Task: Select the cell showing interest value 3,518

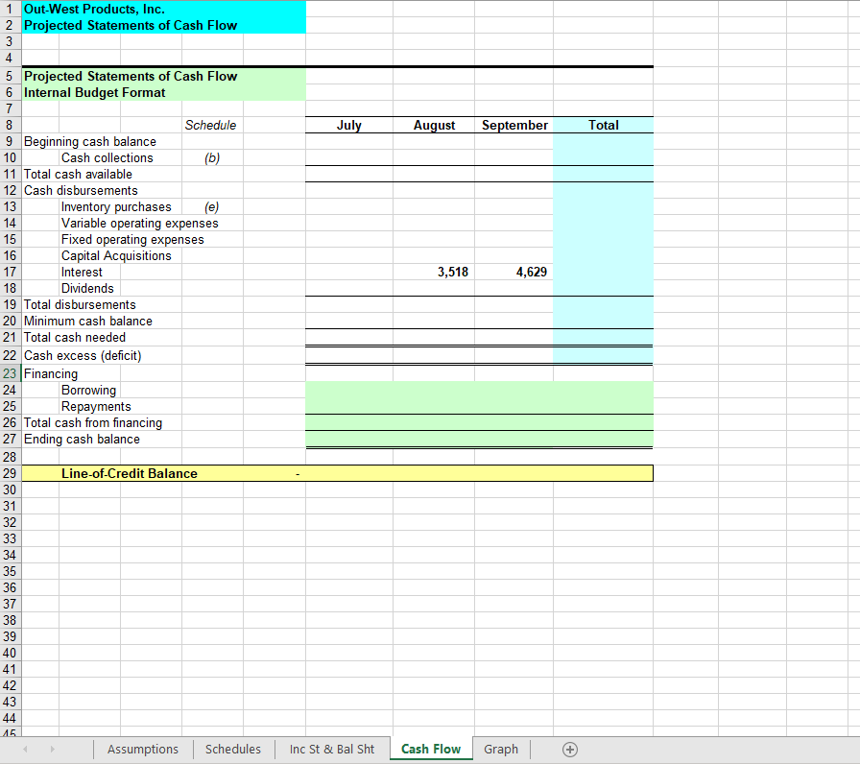Action: (435, 272)
